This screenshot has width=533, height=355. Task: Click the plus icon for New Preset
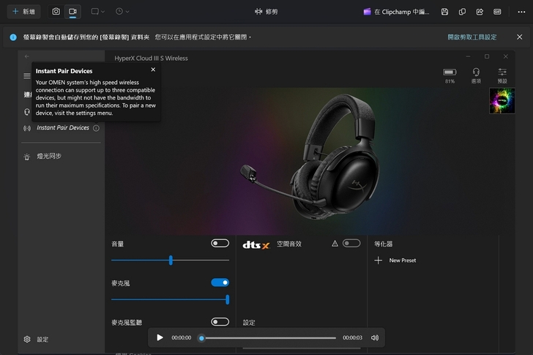379,261
